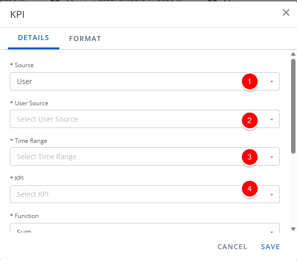Click the Source field showing User
This screenshot has width=297, height=260.
124,82
